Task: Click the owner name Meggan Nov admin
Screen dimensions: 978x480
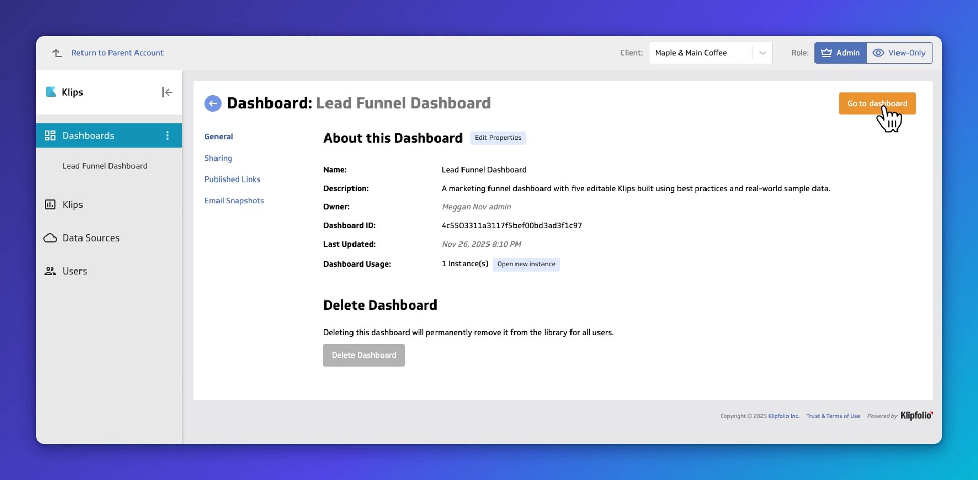Action: [x=476, y=207]
